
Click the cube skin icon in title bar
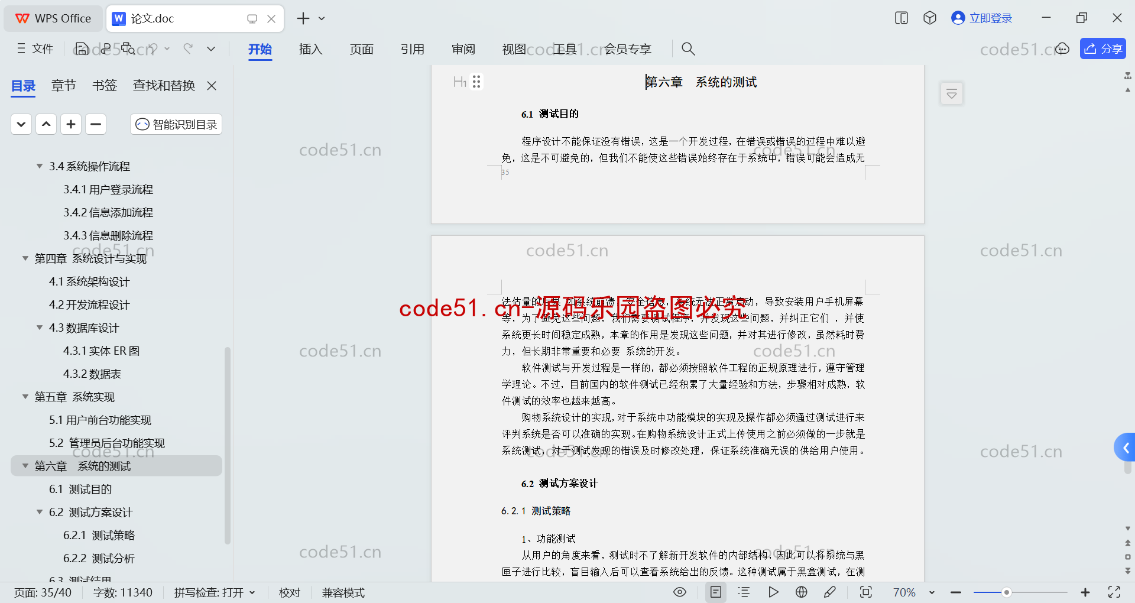pyautogui.click(x=930, y=18)
